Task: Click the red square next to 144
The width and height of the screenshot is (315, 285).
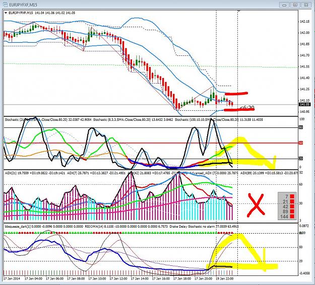Action: [292, 217]
